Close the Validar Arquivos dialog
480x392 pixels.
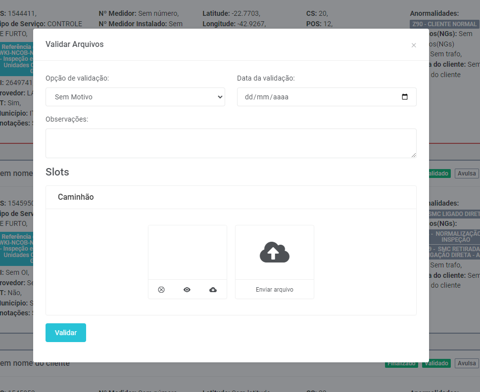pos(414,45)
